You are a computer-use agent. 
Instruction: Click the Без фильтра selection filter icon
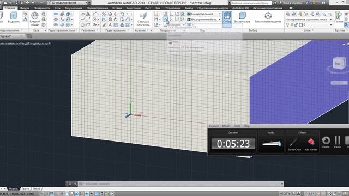242,17
